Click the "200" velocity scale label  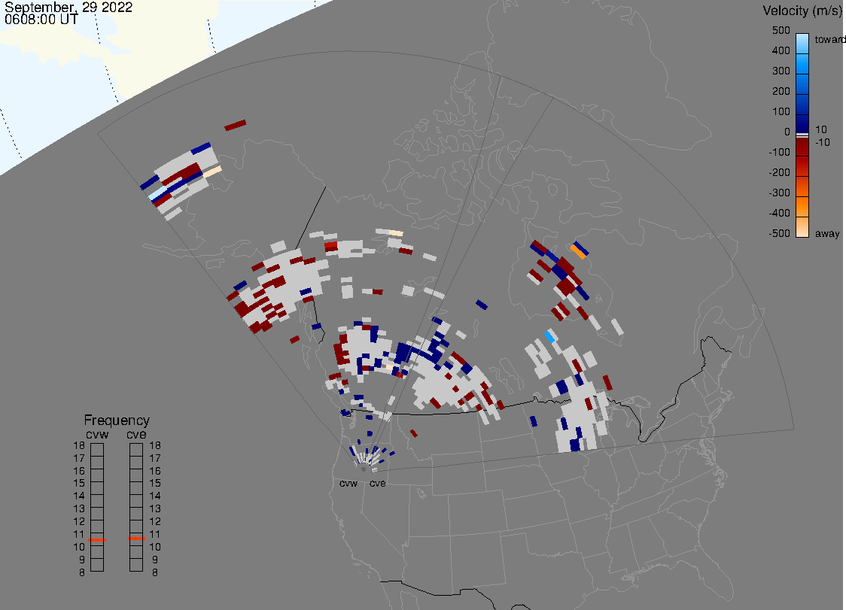[x=781, y=91]
